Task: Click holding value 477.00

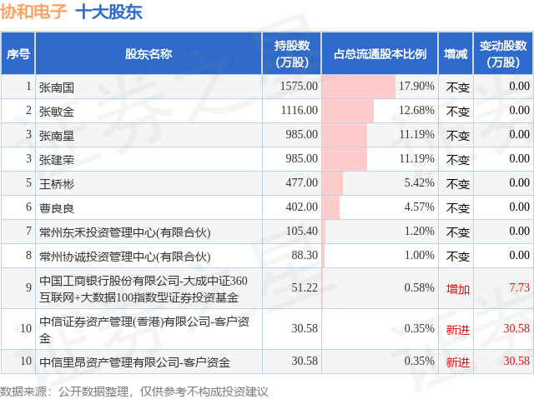Action: 302,182
